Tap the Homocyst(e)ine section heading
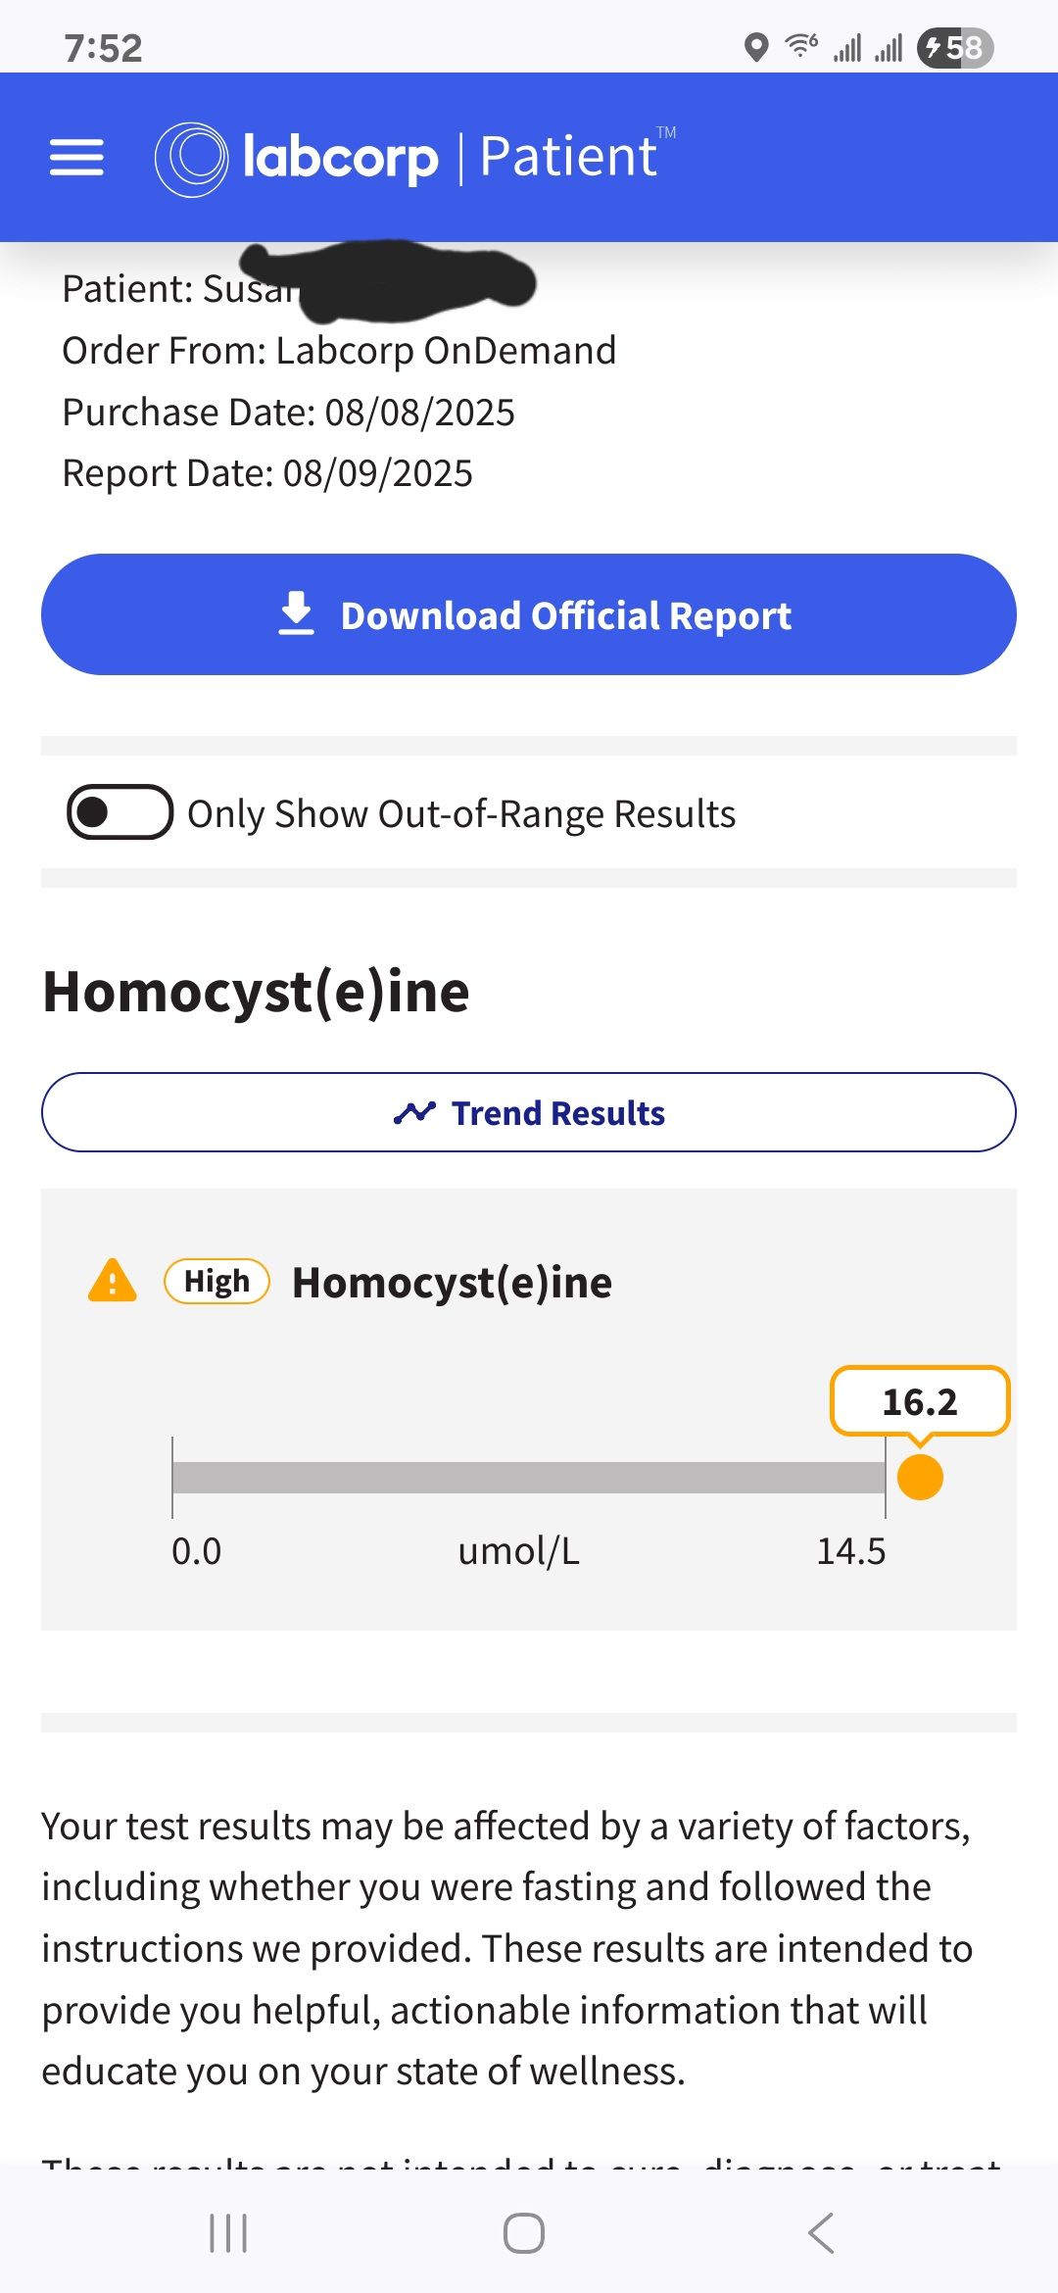The height and width of the screenshot is (2293, 1058). 257,992
